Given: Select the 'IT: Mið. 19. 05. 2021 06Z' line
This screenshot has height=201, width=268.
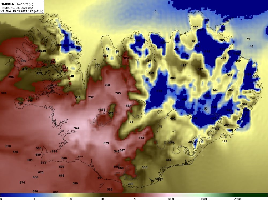Looking at the screenshot, I should (17, 8).
